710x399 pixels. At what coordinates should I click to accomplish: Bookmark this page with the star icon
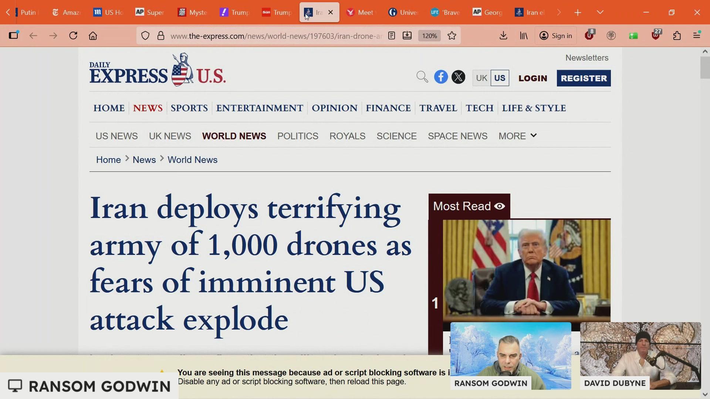pyautogui.click(x=452, y=36)
